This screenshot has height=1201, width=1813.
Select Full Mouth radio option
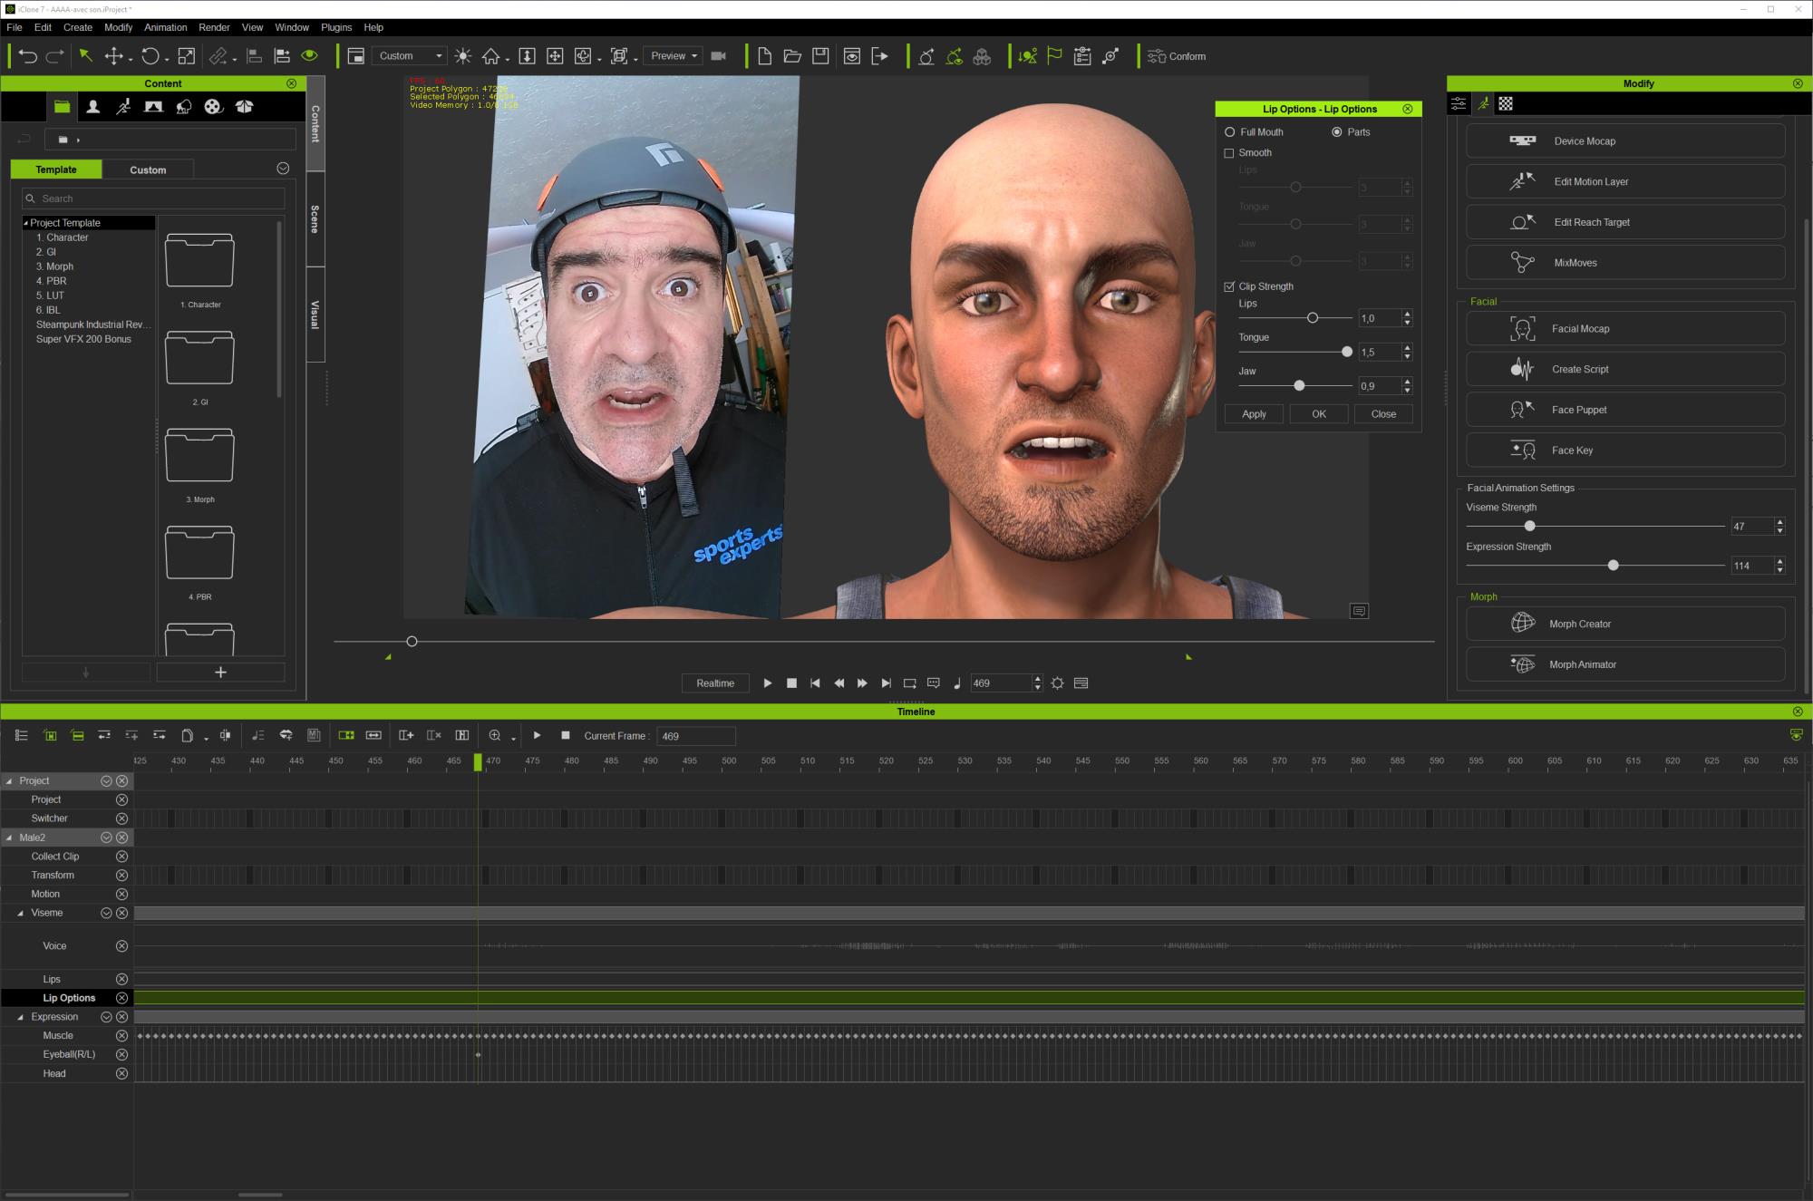(1230, 132)
